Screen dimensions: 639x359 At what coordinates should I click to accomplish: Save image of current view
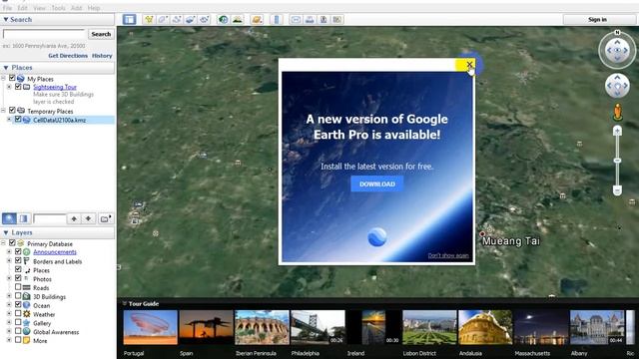pyautogui.click(x=323, y=19)
